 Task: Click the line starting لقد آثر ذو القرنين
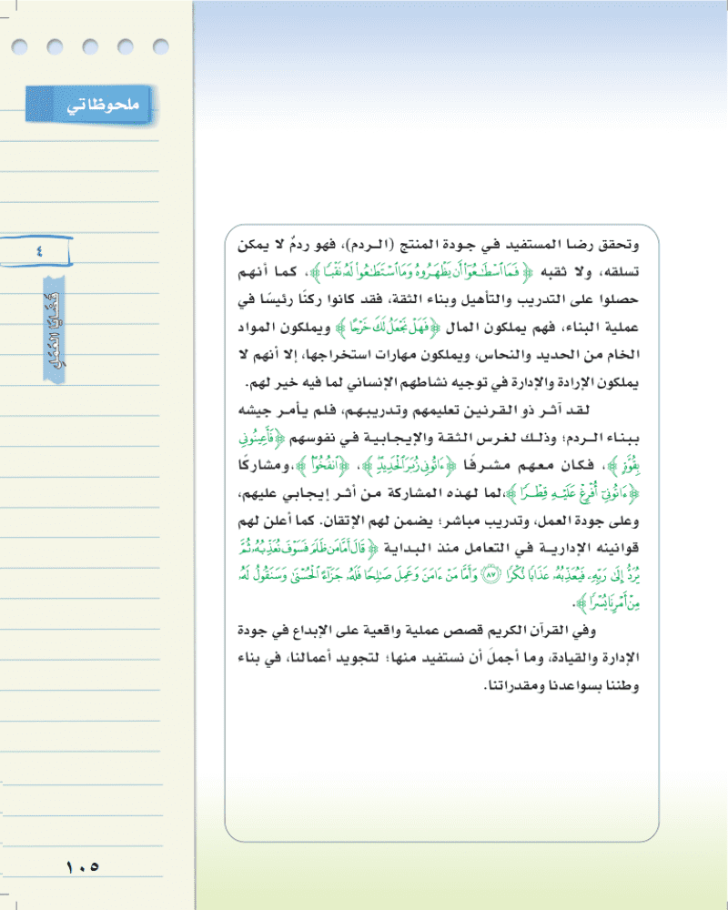[414, 409]
